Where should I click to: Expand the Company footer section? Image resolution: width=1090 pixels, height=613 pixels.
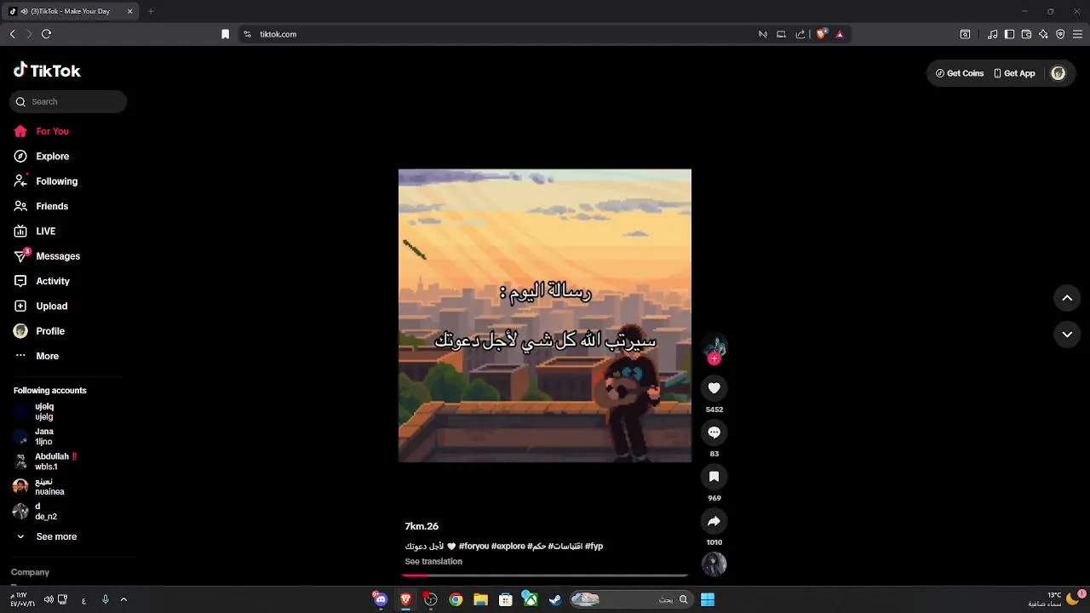click(x=30, y=572)
